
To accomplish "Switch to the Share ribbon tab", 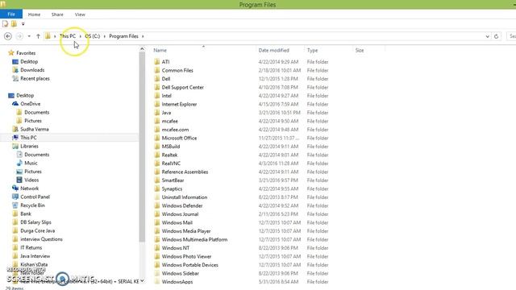I will coord(57,14).
